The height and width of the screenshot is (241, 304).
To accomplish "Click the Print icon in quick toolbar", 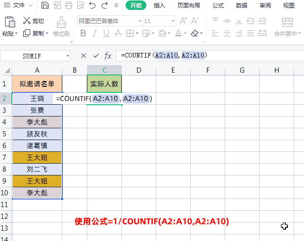I will coord(68,5).
